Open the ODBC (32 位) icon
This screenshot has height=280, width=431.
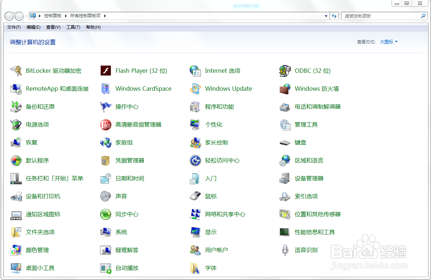285,71
